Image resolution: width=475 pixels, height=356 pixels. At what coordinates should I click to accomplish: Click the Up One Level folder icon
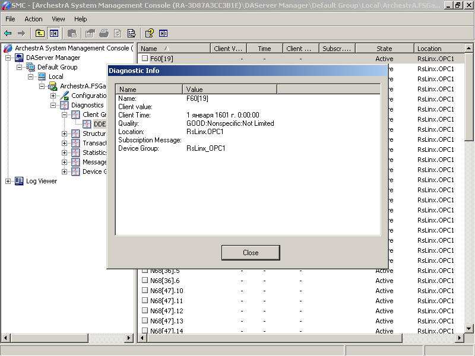pyautogui.click(x=40, y=33)
